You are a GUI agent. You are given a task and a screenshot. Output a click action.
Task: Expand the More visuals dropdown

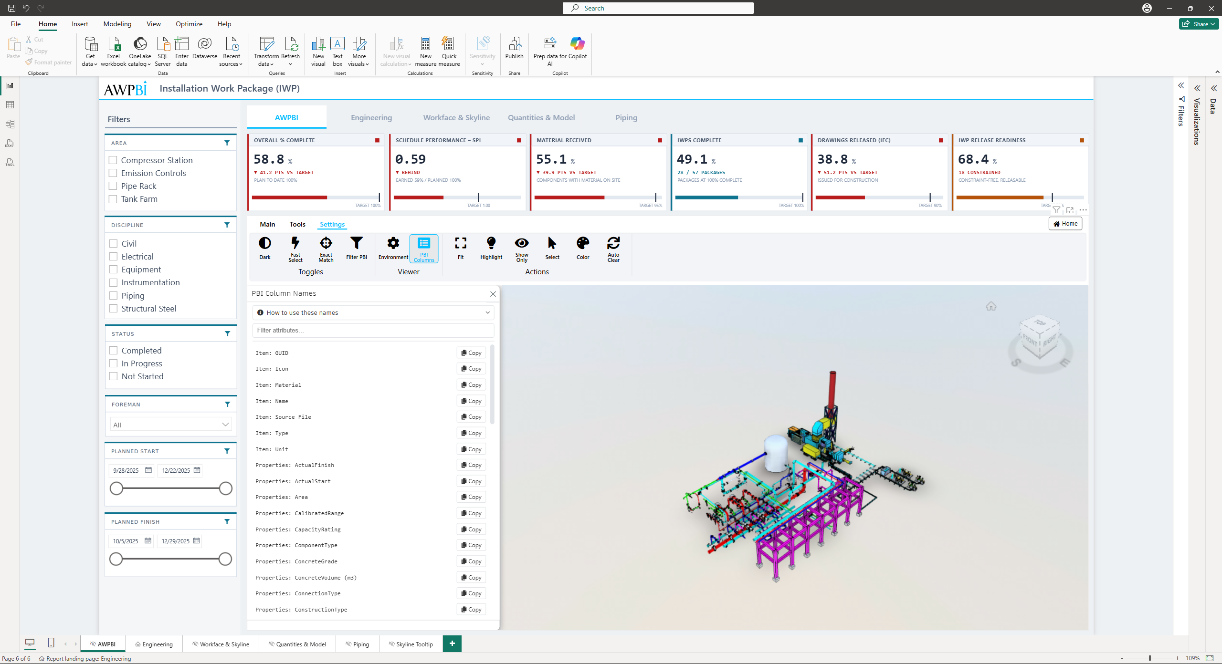[x=359, y=52]
